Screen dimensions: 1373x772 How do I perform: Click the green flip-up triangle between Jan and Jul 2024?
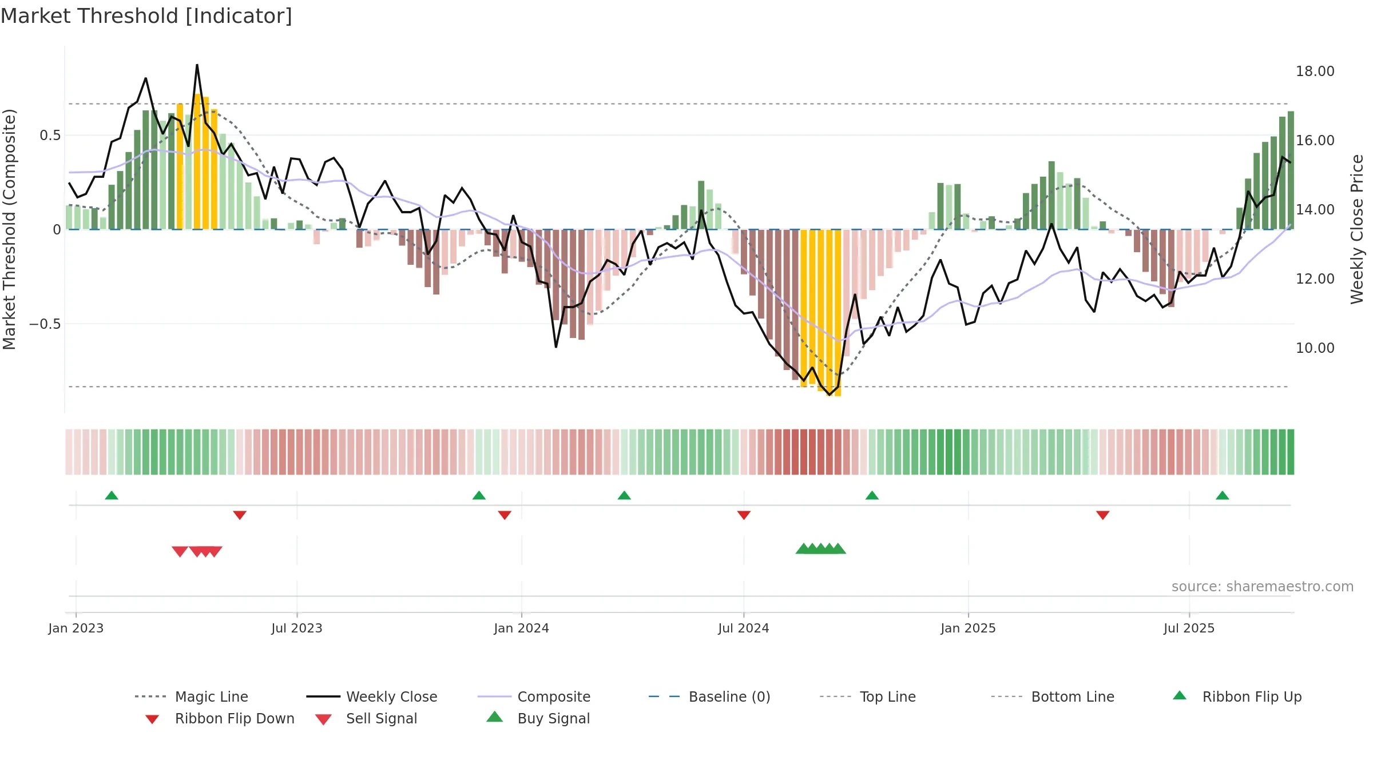point(624,495)
